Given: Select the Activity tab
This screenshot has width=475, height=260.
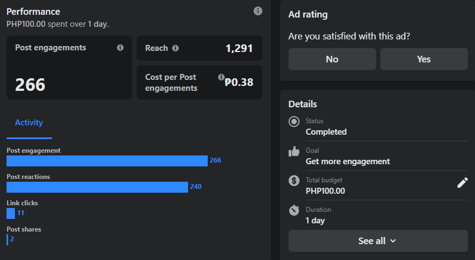Looking at the screenshot, I should tap(29, 123).
